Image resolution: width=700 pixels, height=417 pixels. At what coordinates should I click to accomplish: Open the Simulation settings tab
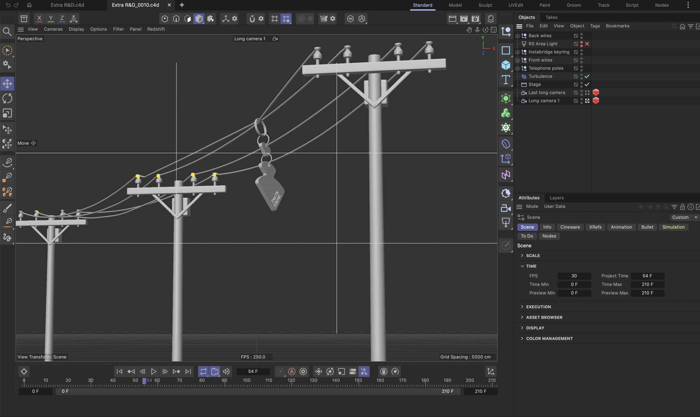[673, 227]
